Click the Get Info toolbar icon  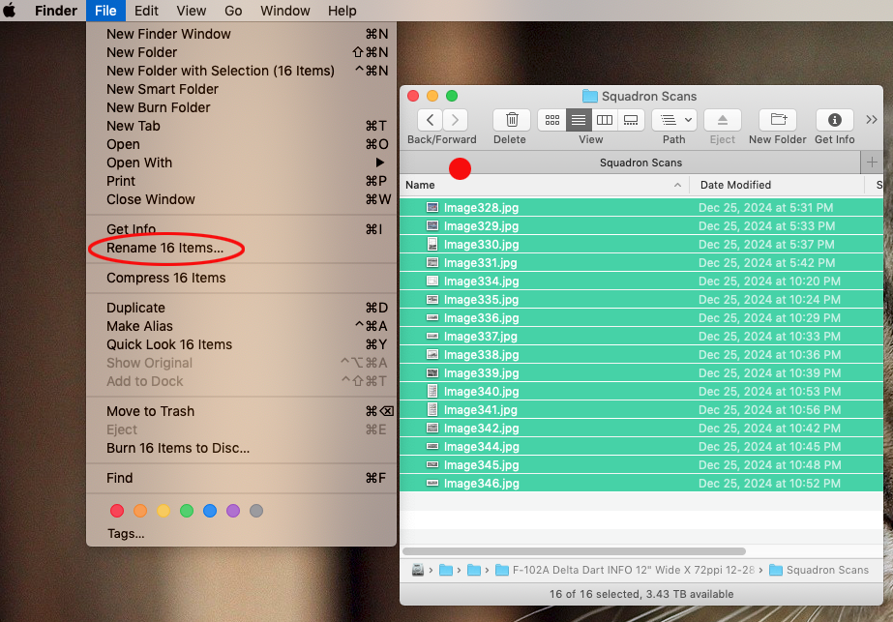click(x=834, y=120)
